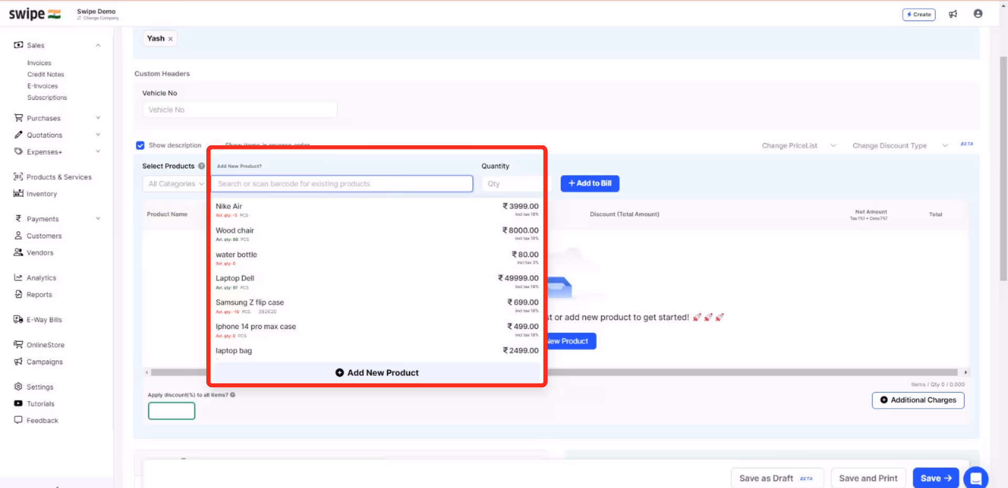Click the scrollbar right arrow
This screenshot has width=1008, height=488.
965,372
